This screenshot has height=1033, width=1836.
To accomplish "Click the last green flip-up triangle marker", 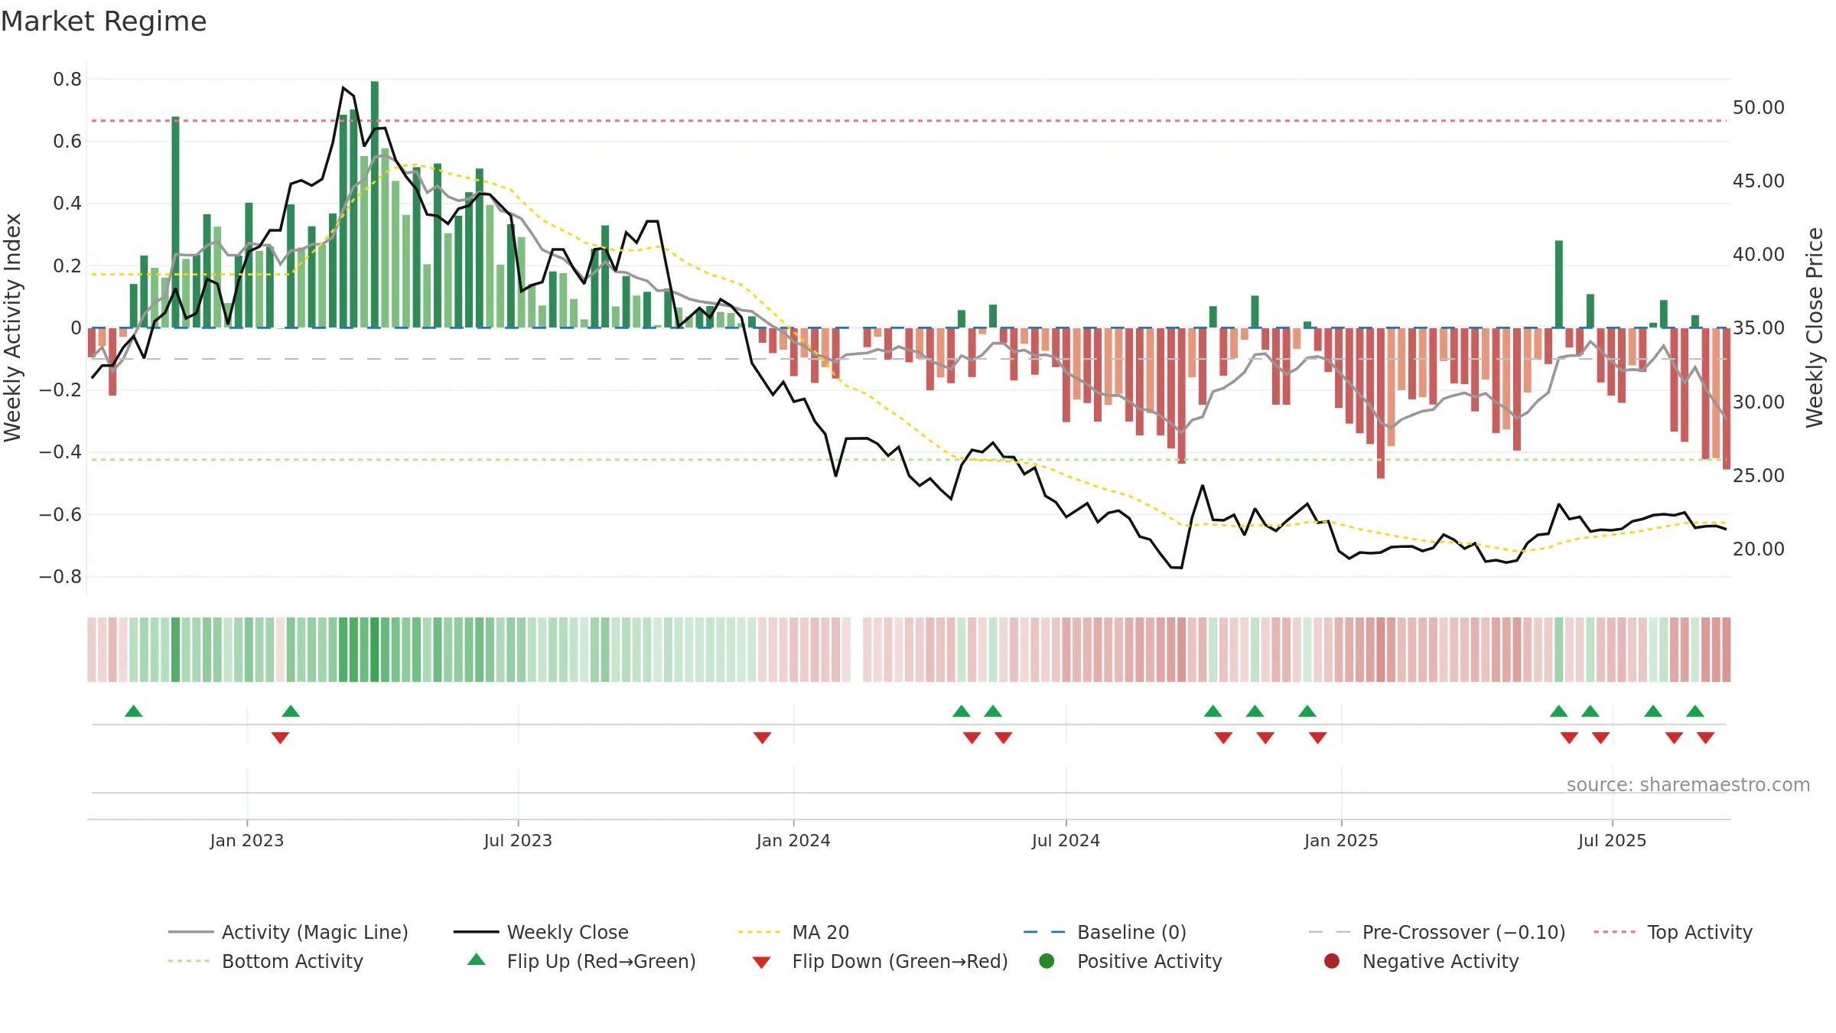I will [1695, 711].
